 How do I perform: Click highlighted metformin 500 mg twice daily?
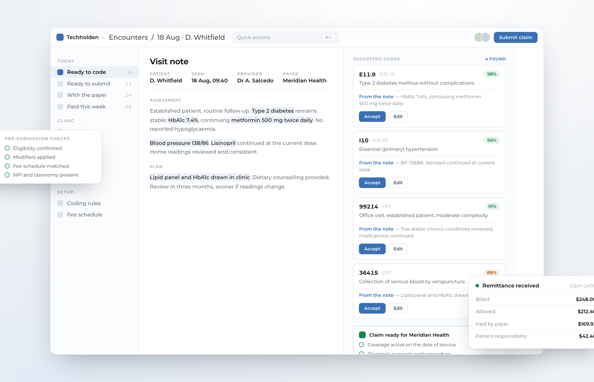tap(272, 120)
